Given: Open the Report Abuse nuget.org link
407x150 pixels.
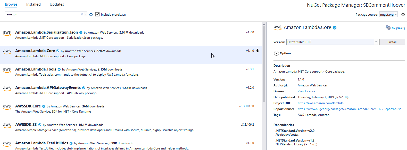Looking at the screenshot, I should [349, 109].
